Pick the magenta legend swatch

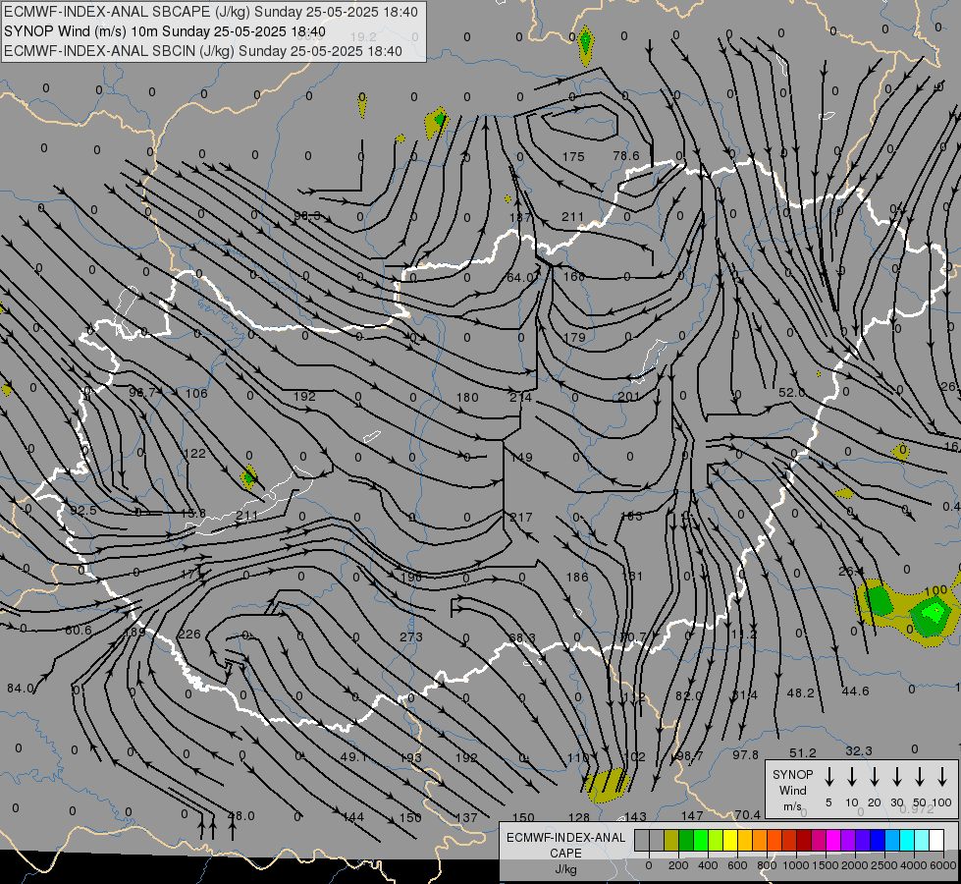coord(833,841)
